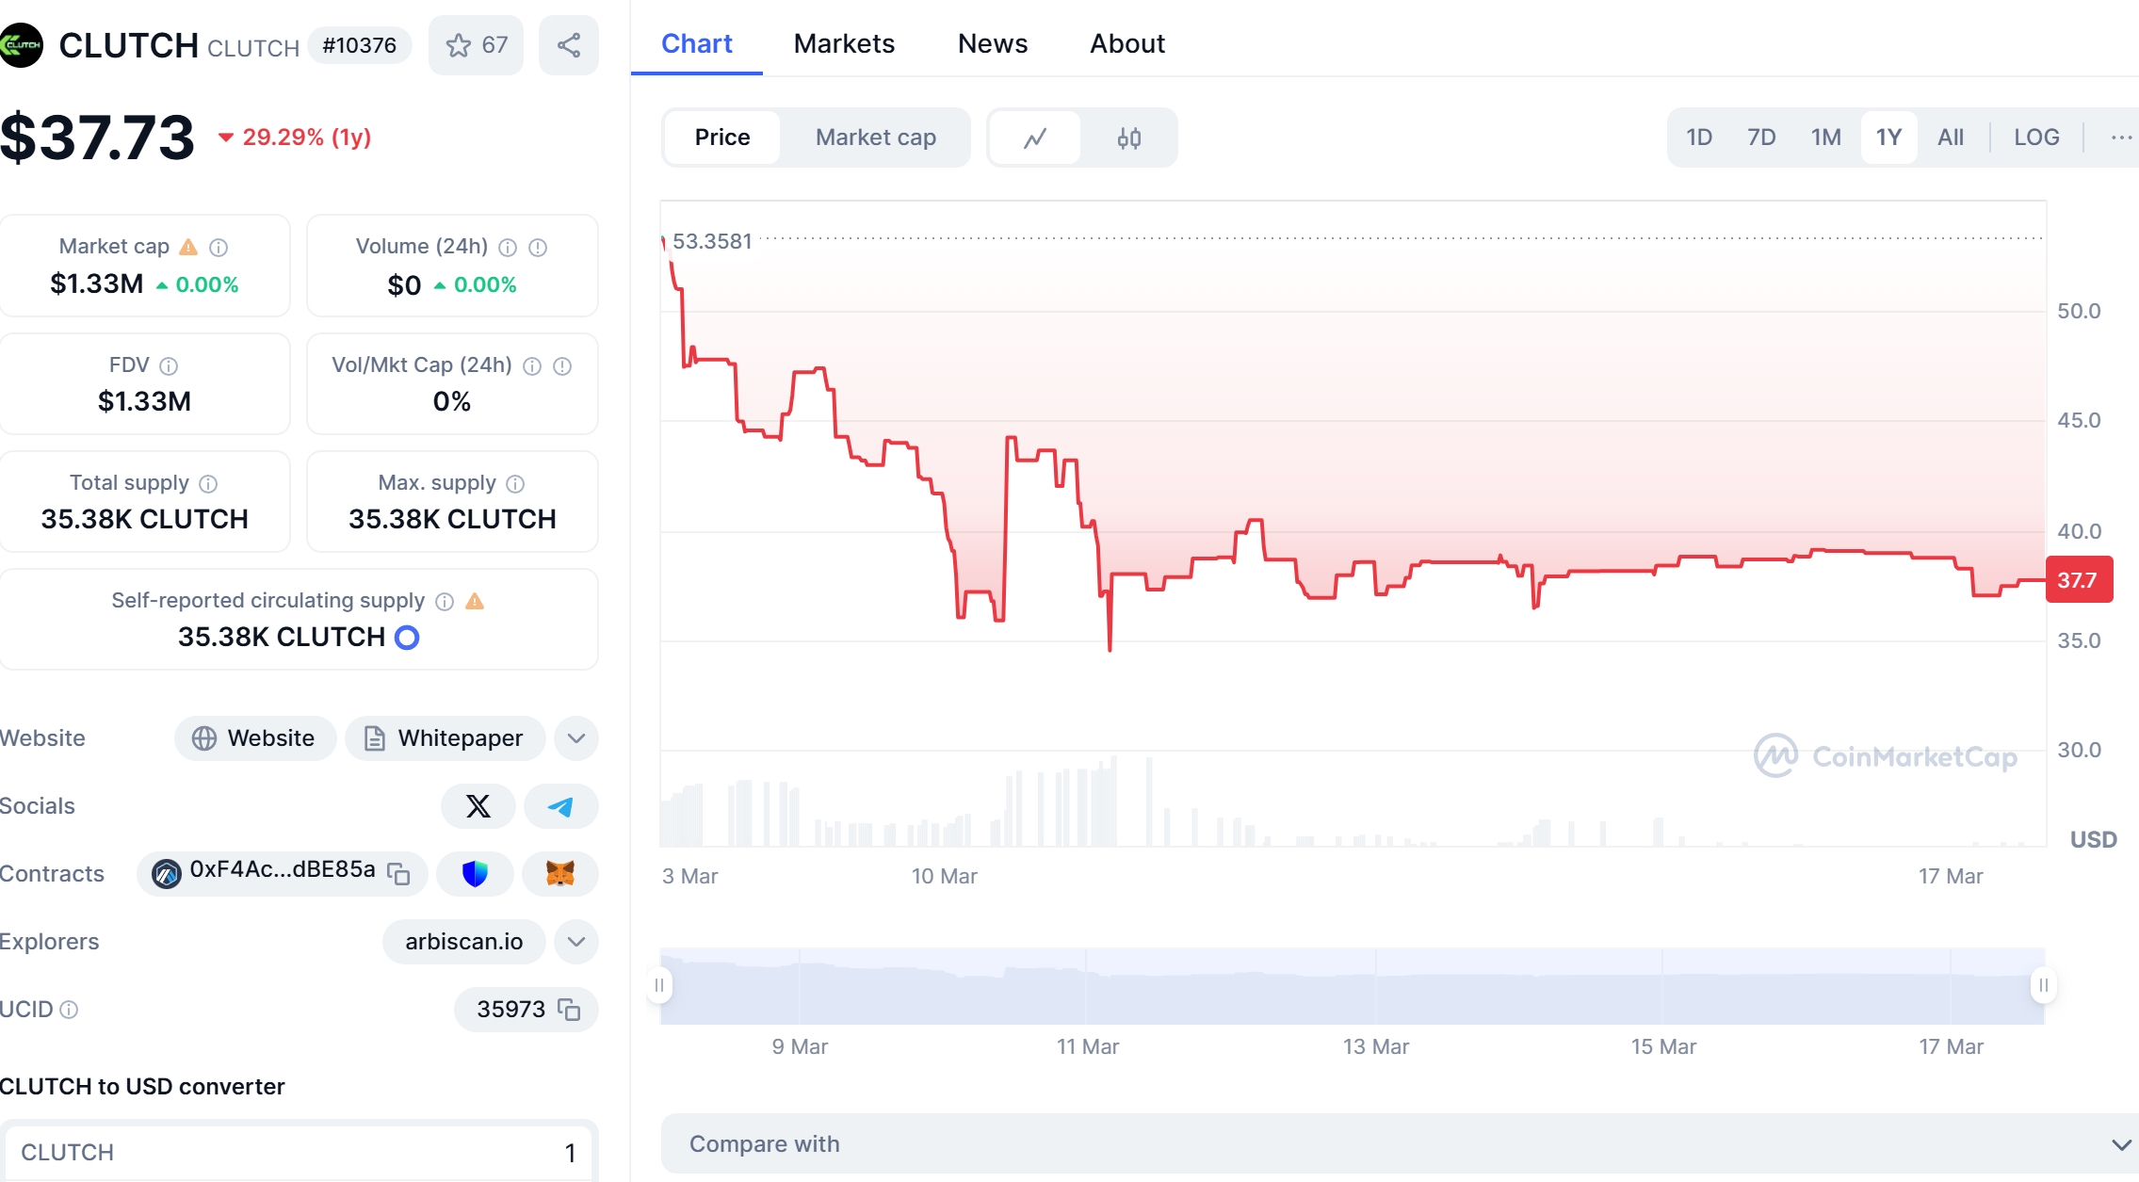Click circulating supply warning triangle
This screenshot has width=2139, height=1182.
(475, 601)
